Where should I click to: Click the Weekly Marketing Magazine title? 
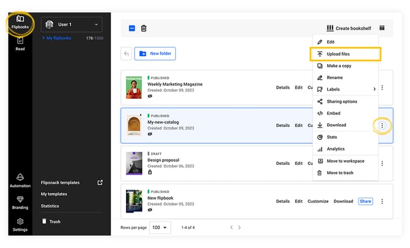click(175, 84)
